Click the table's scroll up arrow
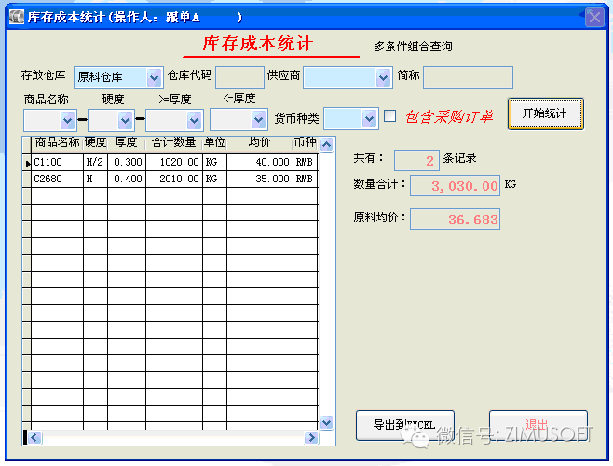The height and width of the screenshot is (466, 613). (x=326, y=144)
